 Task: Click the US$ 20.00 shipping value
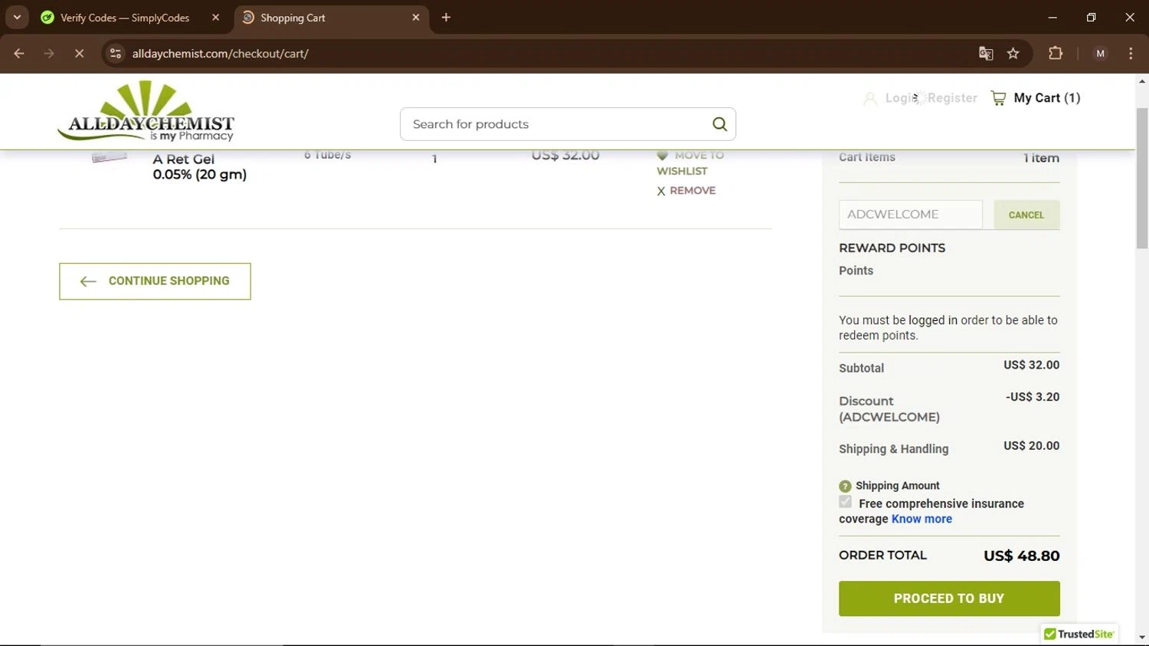pos(1031,445)
